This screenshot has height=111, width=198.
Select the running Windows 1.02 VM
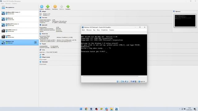click(x=19, y=43)
